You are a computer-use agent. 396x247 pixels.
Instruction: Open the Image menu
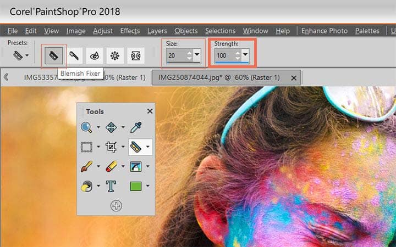[76, 31]
